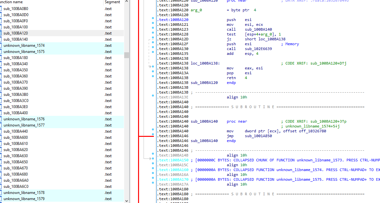Expand collapsed function unknown_libname_1575 in disassembly
The height and width of the screenshot is (203, 380).
pyautogui.click(x=285, y=180)
